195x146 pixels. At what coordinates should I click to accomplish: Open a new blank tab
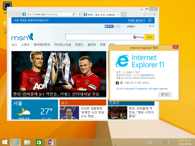coord(123,15)
